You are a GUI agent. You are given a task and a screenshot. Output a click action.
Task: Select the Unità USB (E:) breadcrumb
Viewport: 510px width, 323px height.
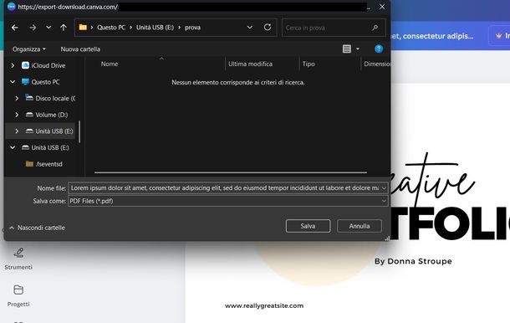[x=155, y=28]
